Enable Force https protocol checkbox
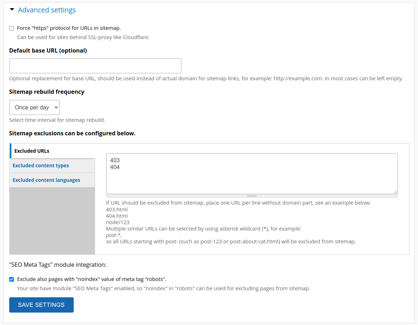 [11, 28]
